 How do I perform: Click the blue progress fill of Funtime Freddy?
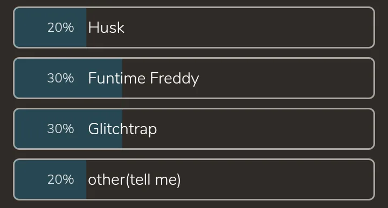click(x=68, y=78)
